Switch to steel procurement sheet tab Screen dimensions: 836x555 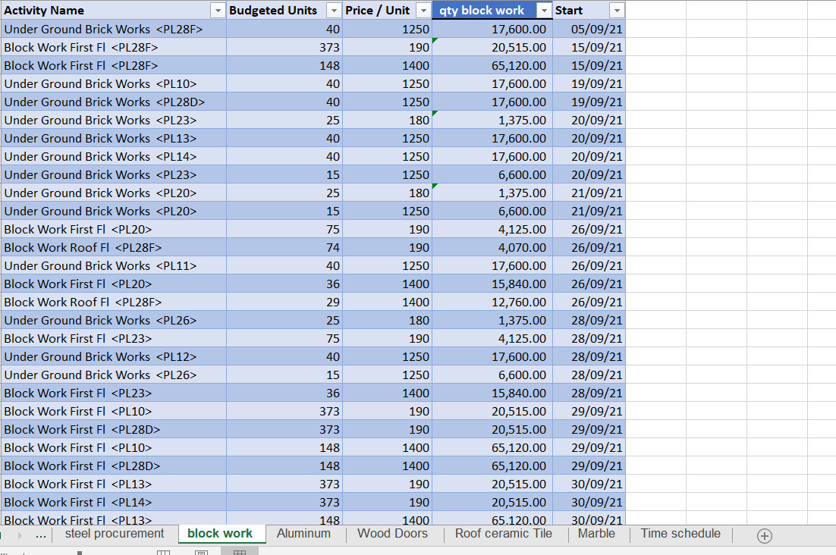pyautogui.click(x=115, y=534)
